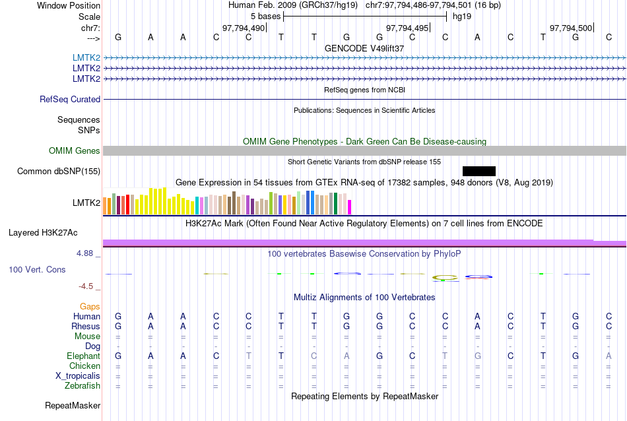Click the 100 Vert. Cons track label

pyautogui.click(x=37, y=269)
